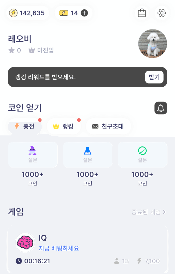
Task: Open settings via the gear icon
Action: [x=162, y=13]
